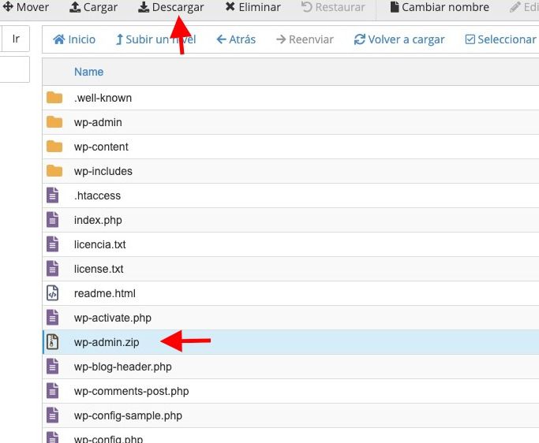Screen dimensions: 539x443
Task: Select the '.htaccess' file name
Action: pos(97,195)
